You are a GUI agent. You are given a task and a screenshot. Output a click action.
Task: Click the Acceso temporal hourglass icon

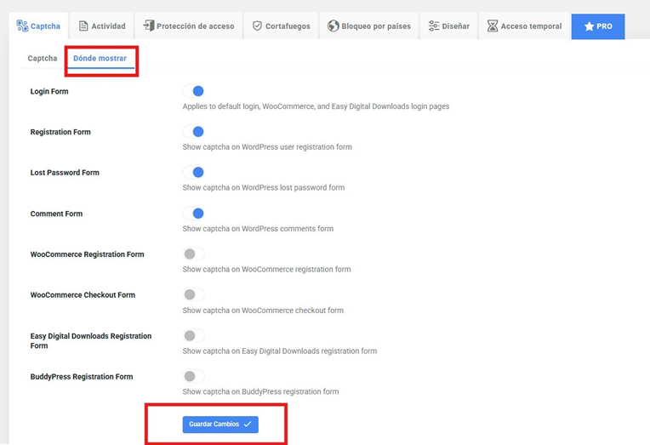click(492, 26)
